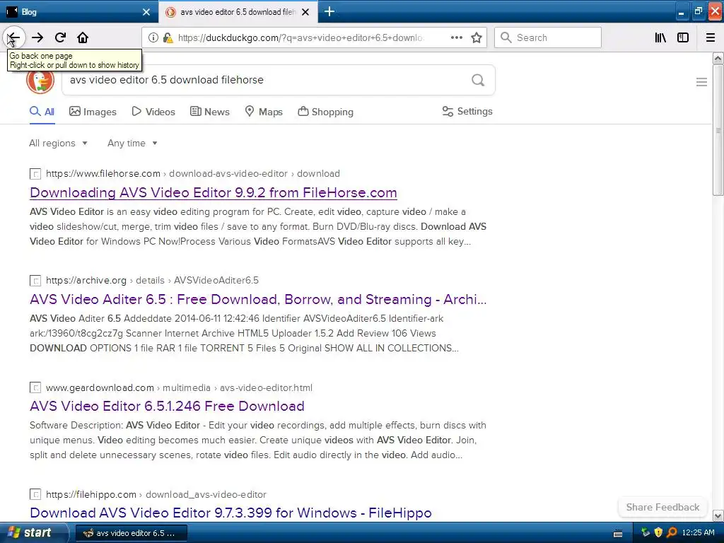724x543 pixels.
Task: Close the avs video editor tab
Action: (x=305, y=12)
